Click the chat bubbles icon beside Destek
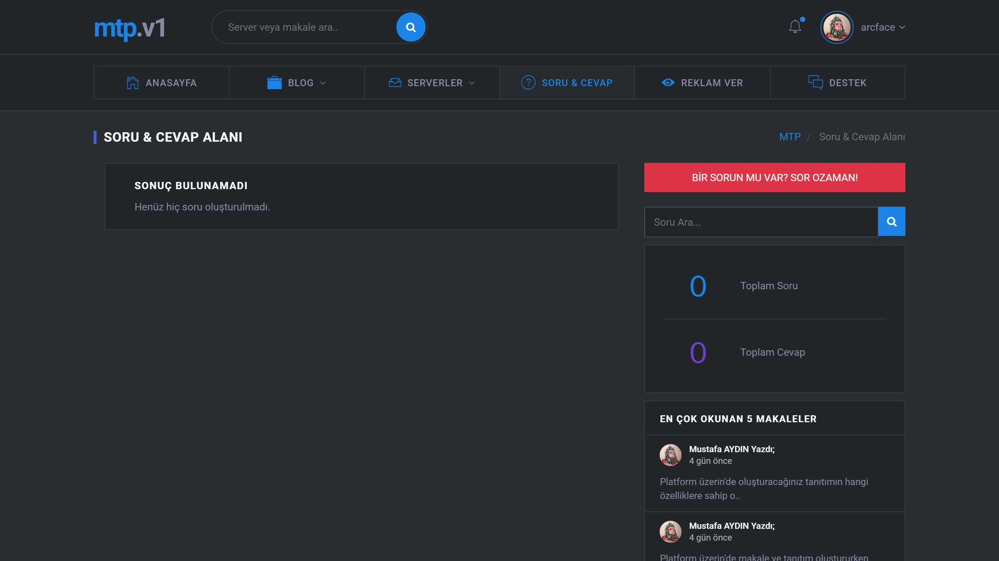Image resolution: width=999 pixels, height=561 pixels. click(816, 83)
